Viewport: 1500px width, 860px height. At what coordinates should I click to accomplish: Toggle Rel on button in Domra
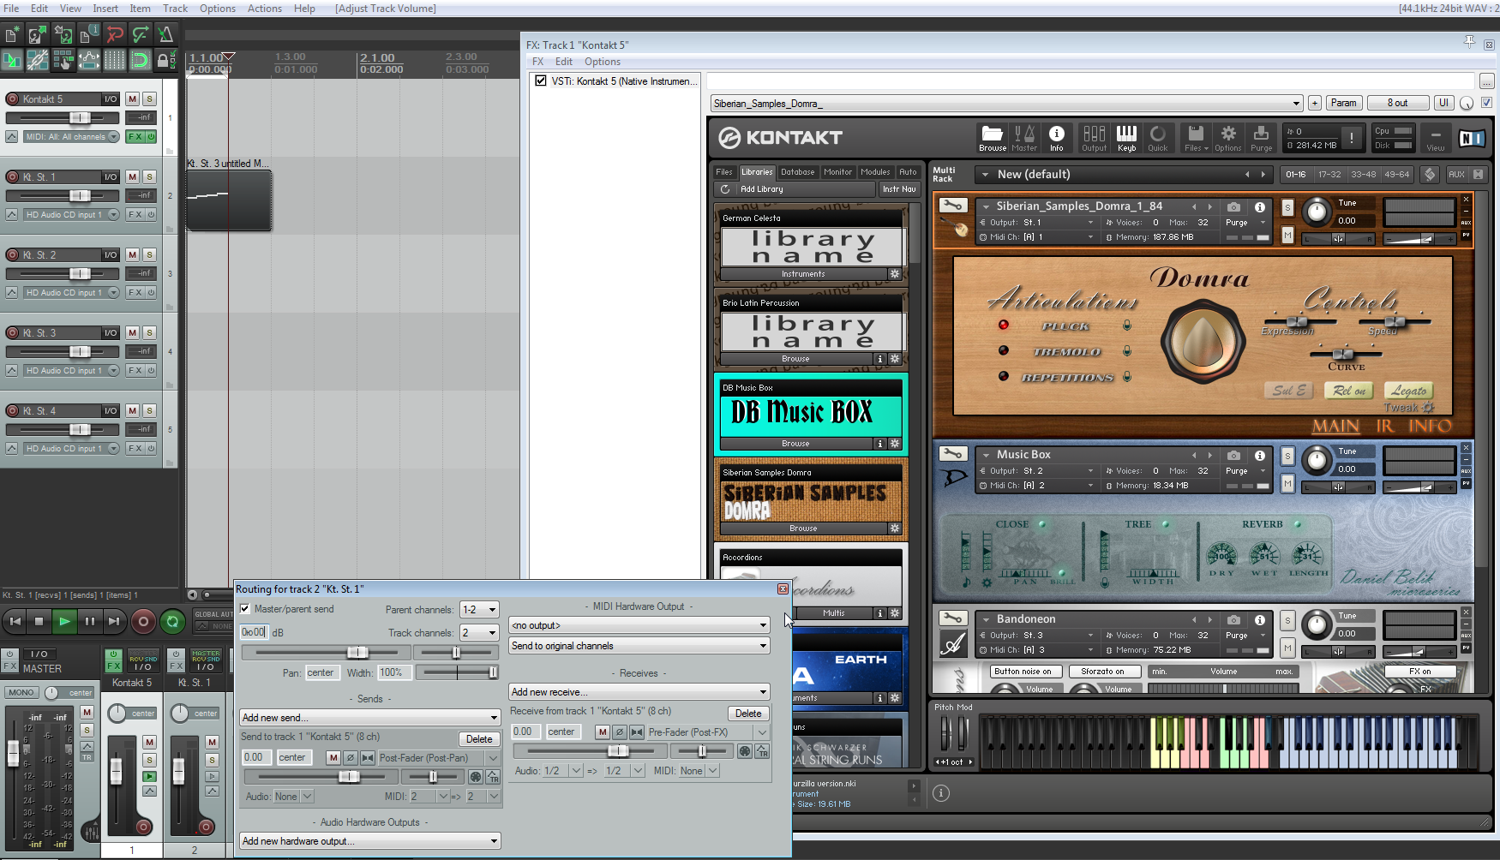(1347, 391)
